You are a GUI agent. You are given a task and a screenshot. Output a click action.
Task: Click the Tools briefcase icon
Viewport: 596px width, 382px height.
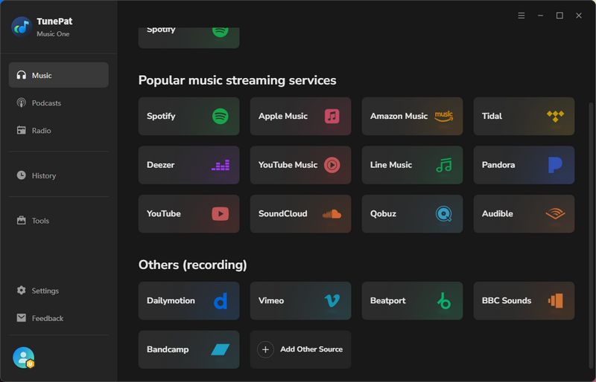(22, 221)
